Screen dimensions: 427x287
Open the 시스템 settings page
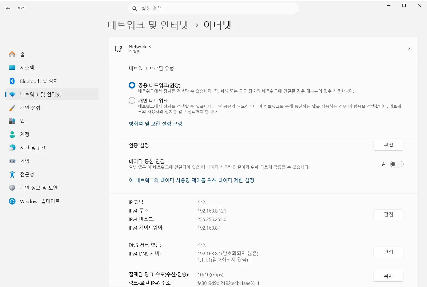(52, 68)
